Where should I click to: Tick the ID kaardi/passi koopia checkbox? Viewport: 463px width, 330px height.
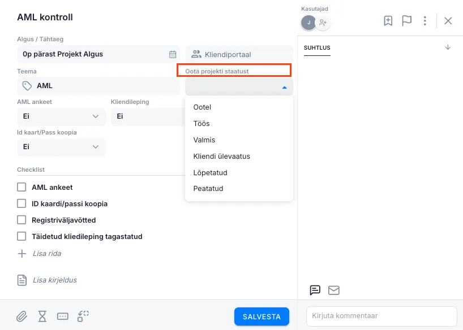point(22,203)
